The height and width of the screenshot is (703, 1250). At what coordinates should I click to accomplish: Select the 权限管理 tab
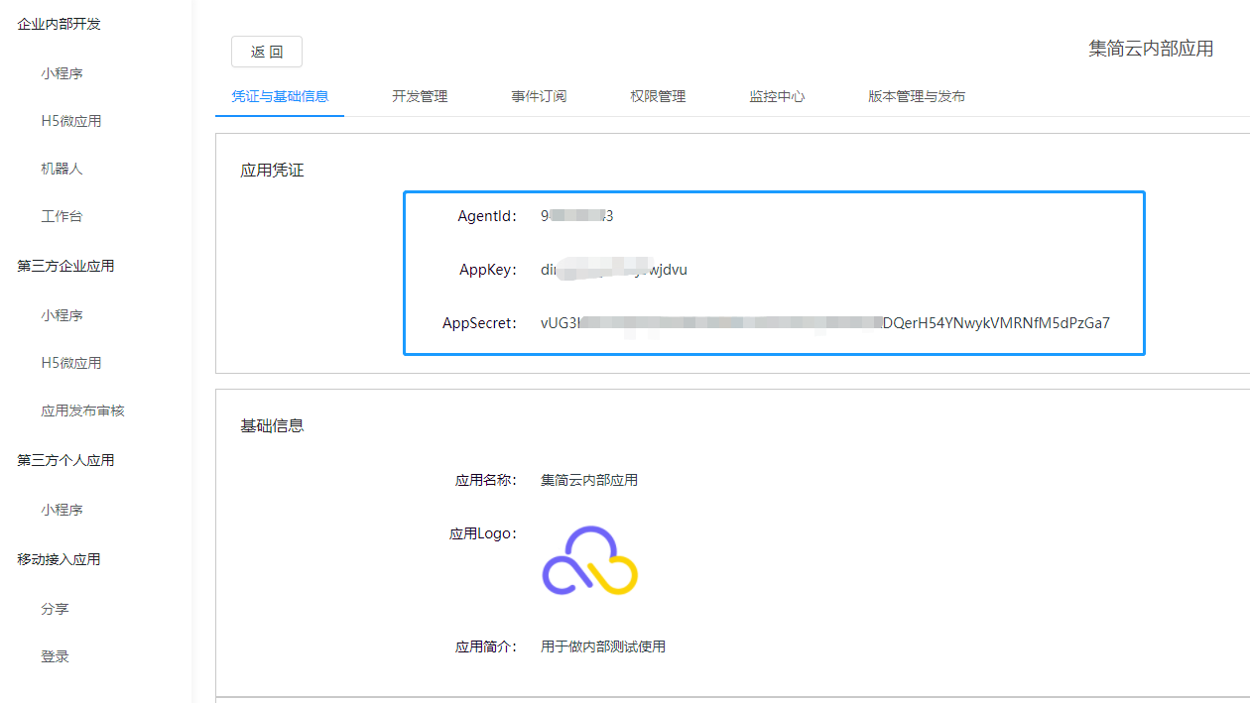click(658, 96)
